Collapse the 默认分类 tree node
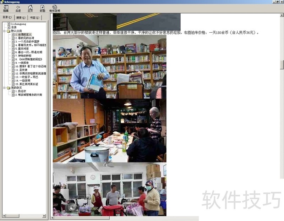 coord(4,31)
